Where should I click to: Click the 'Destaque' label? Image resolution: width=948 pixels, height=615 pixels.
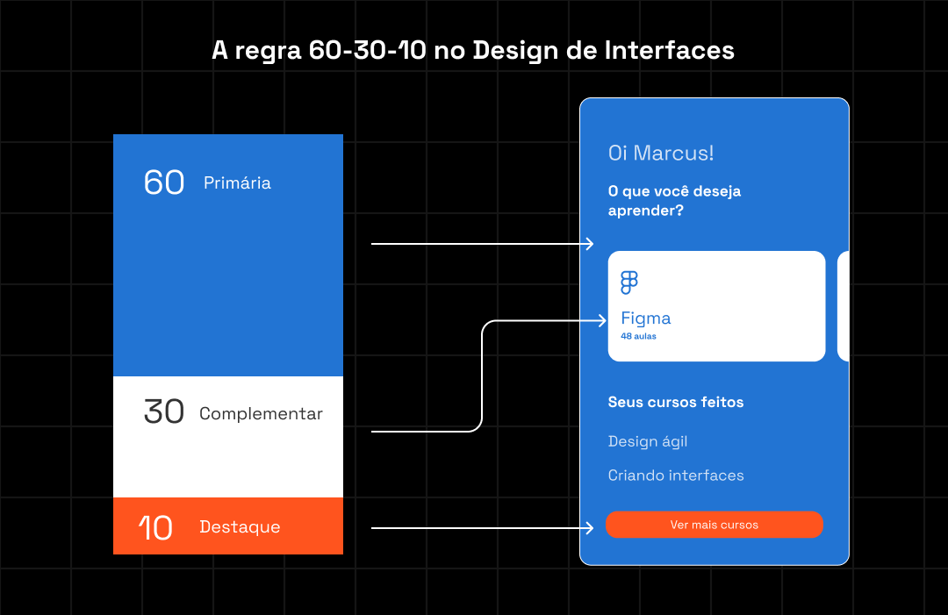click(240, 526)
